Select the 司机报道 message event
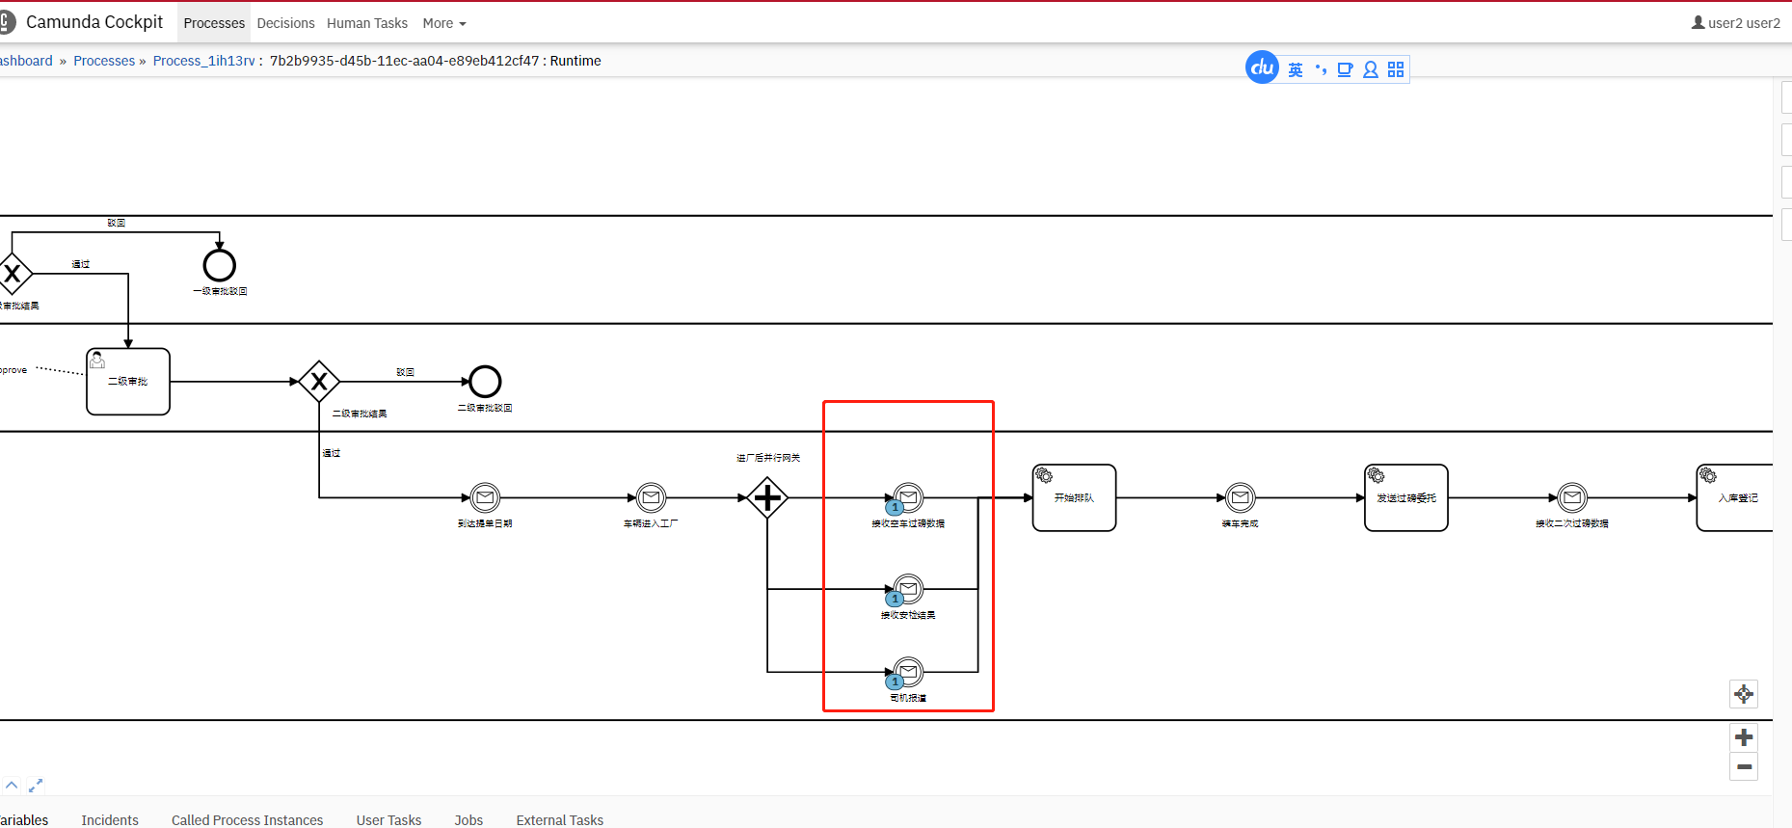The width and height of the screenshot is (1792, 828). 908,672
